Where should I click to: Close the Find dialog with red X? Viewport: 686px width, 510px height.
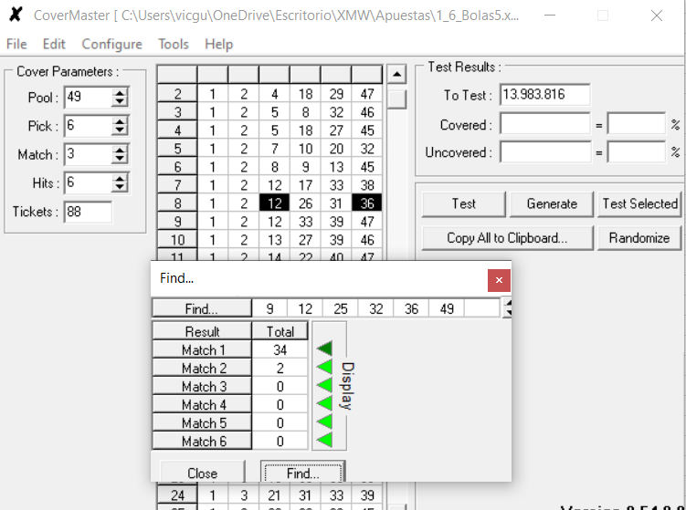tap(499, 280)
